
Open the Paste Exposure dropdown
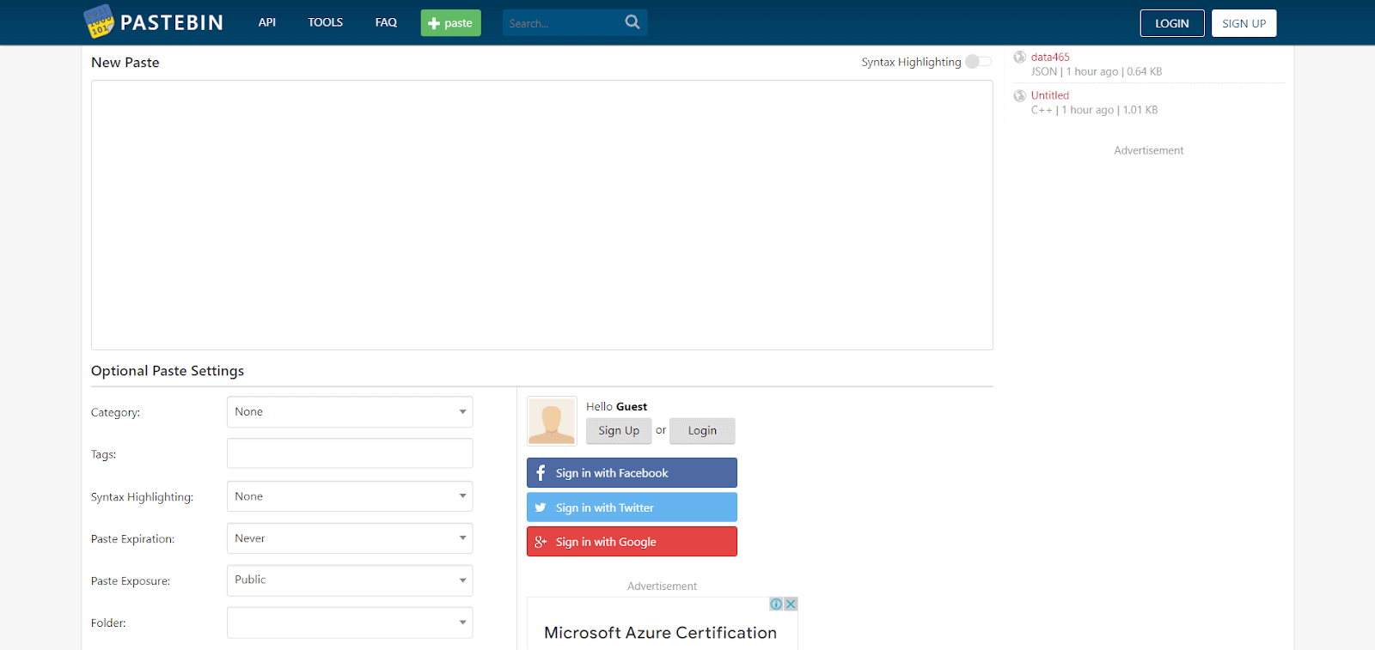coord(350,580)
